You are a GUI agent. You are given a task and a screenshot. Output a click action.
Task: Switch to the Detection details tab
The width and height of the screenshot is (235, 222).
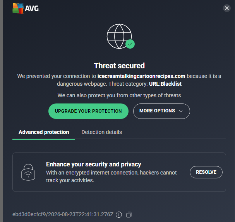pos(101,132)
